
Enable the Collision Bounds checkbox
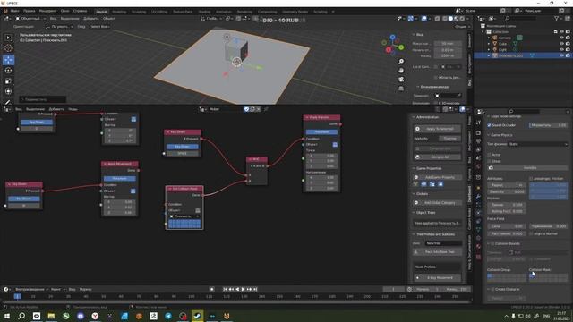[x=493, y=243]
